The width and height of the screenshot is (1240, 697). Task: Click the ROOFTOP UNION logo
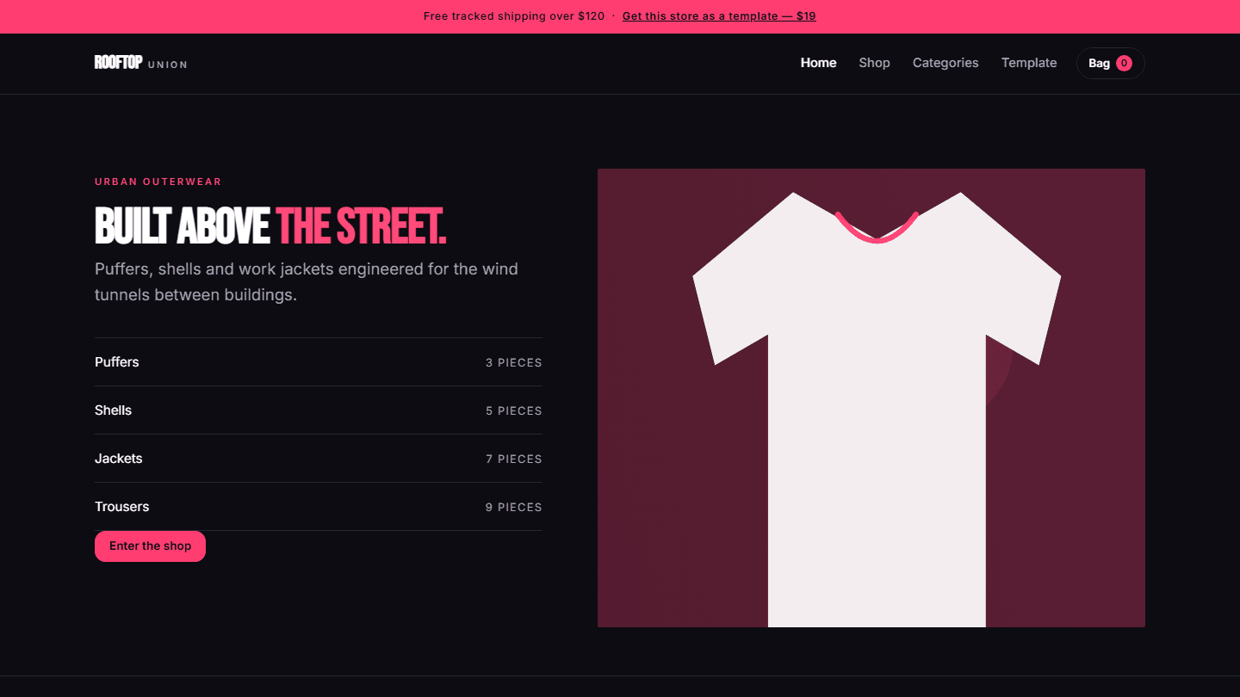(x=141, y=63)
